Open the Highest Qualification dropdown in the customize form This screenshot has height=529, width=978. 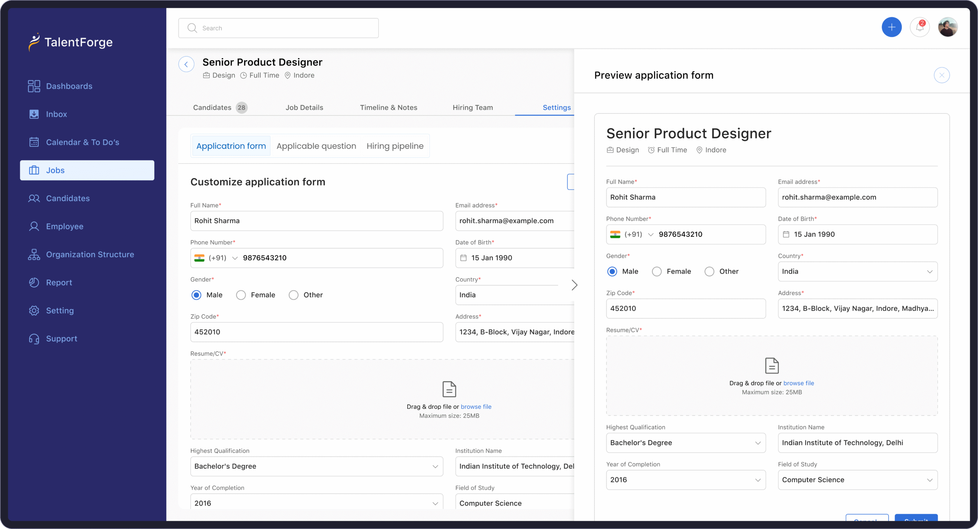(317, 466)
